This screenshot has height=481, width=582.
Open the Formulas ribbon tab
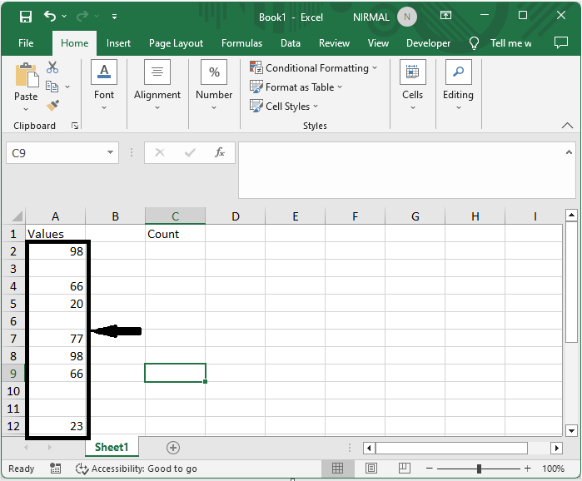coord(241,43)
